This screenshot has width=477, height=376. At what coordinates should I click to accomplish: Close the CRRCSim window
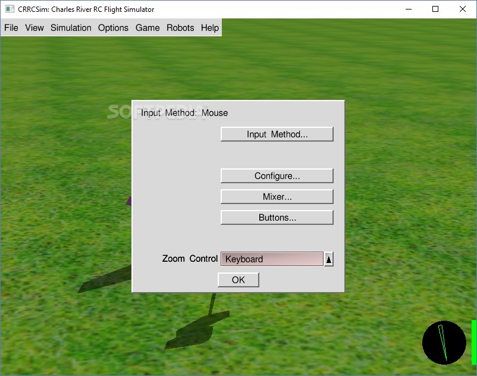[x=463, y=9]
